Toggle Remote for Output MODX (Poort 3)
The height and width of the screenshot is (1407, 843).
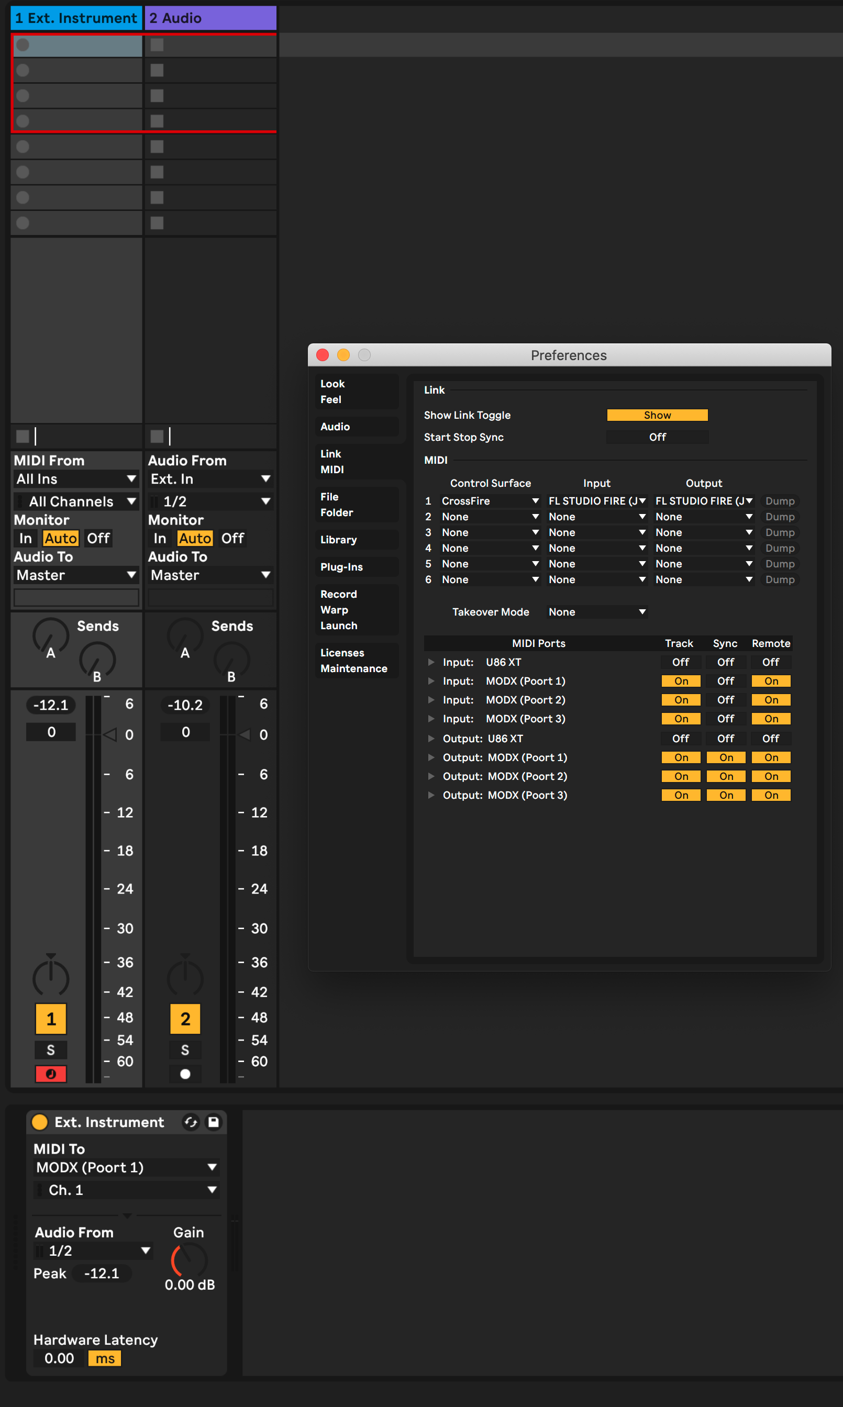(x=771, y=795)
